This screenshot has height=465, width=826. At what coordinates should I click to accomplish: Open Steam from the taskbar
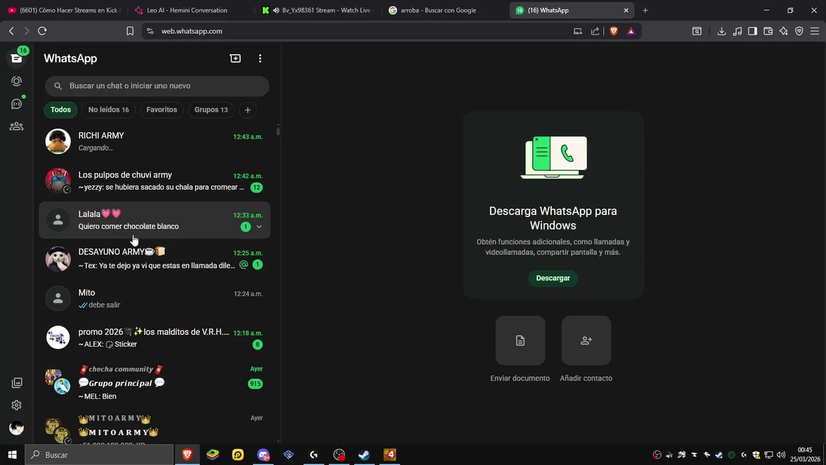[x=364, y=455]
